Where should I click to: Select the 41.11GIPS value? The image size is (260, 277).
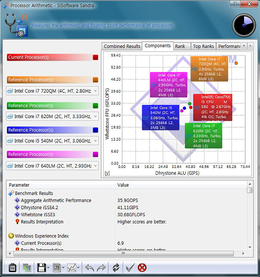(128, 207)
